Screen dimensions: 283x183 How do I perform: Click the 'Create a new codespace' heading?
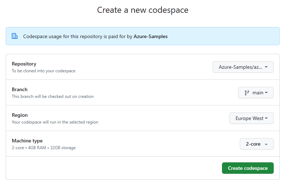coord(143,10)
